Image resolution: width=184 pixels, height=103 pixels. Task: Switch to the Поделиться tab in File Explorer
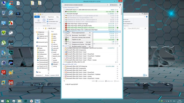coord(51,17)
